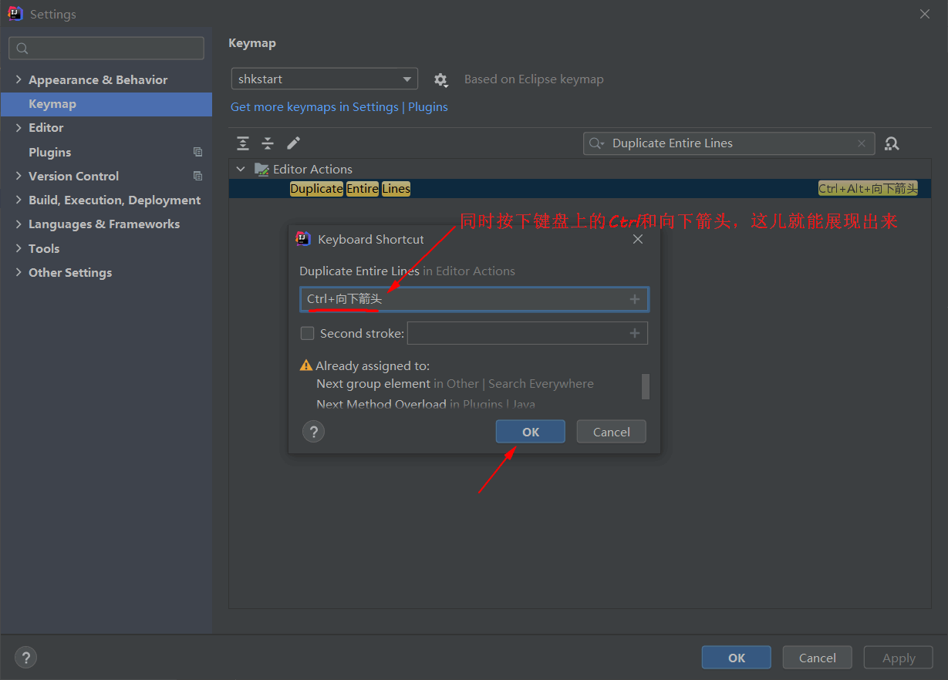Click plus icon in Second stroke field
Screen dimensions: 948x680
pos(635,333)
